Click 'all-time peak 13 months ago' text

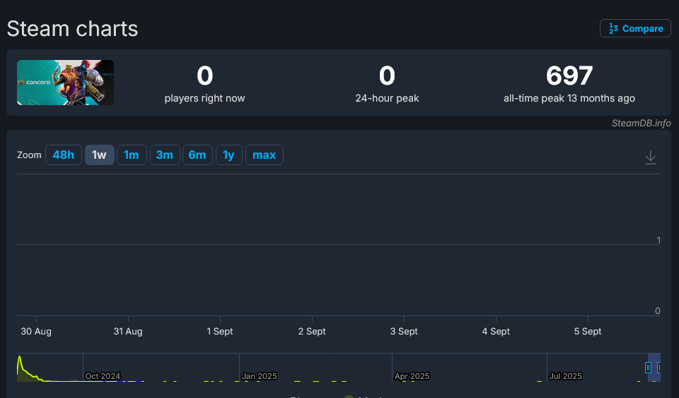tap(569, 99)
